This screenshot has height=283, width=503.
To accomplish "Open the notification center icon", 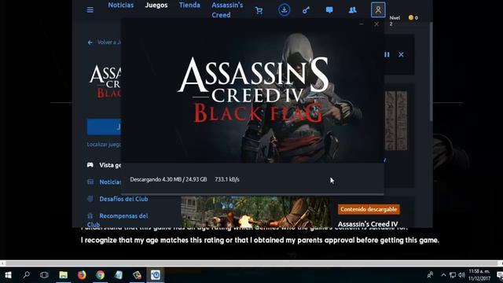I will tap(500, 275).
